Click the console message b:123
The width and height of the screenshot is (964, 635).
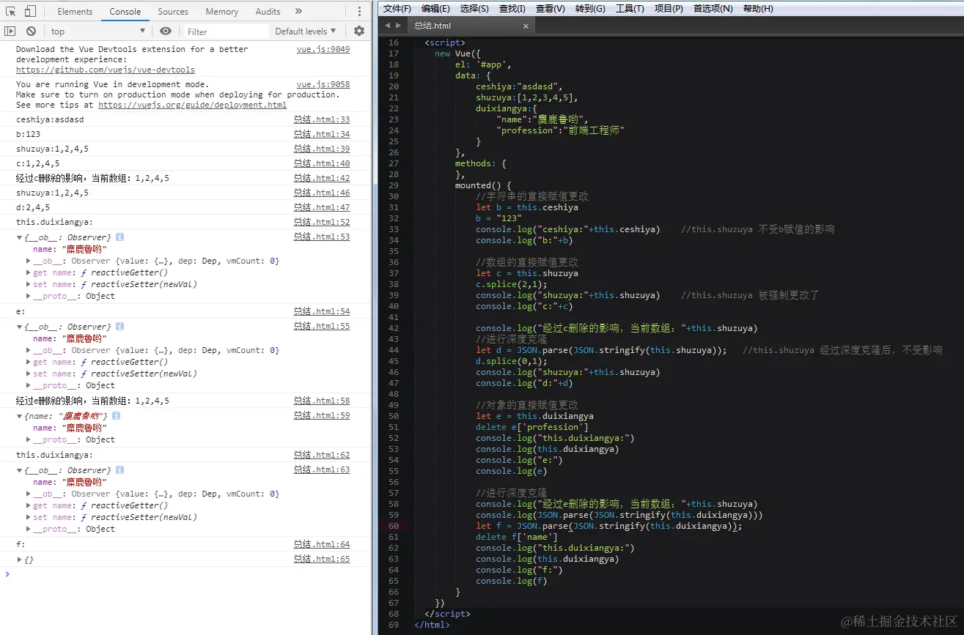[x=29, y=134]
